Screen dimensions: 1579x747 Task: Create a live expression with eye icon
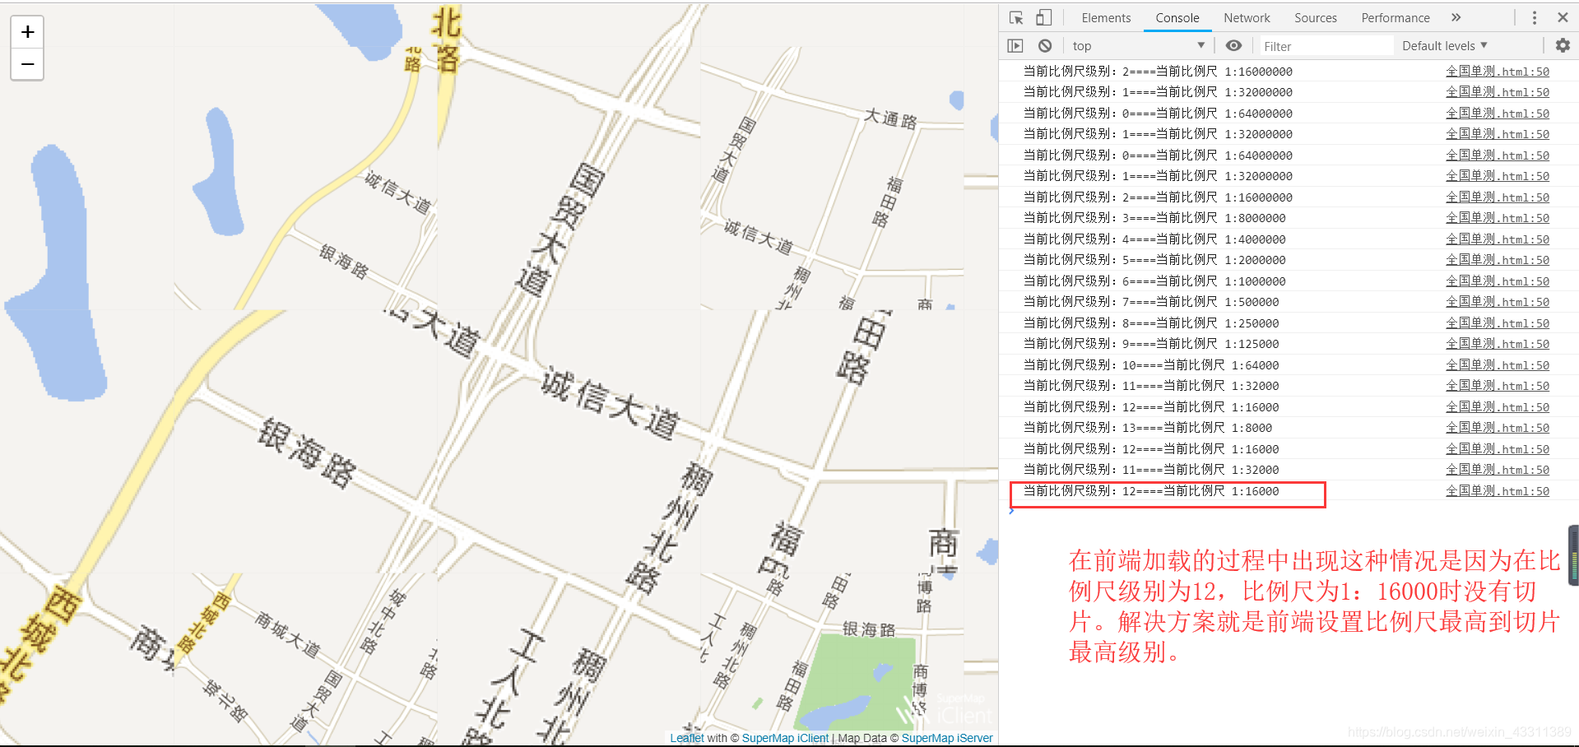coord(1233,45)
